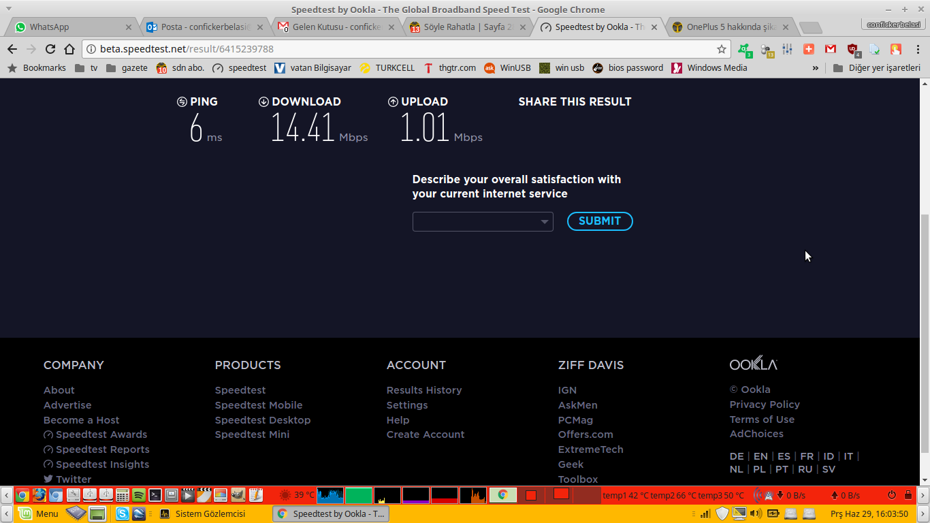The image size is (930, 523).
Task: Open the calculator launcher in the panel
Action: (x=123, y=495)
